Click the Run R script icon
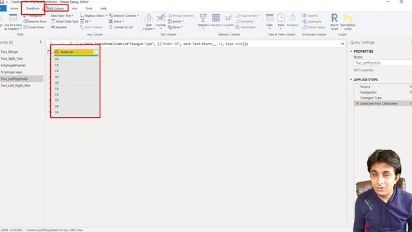412x232 pixels. [x=334, y=18]
